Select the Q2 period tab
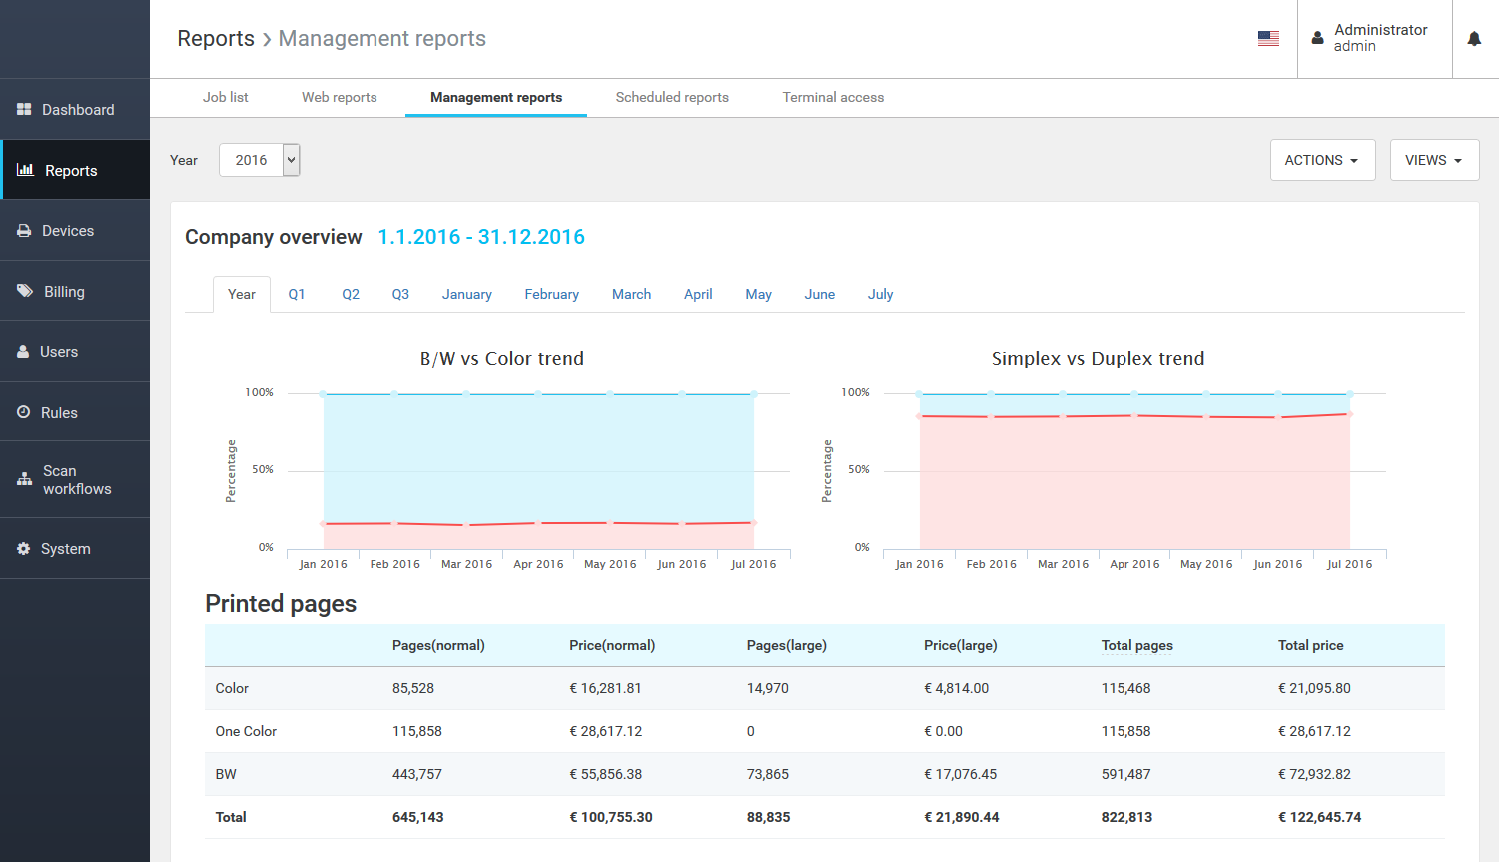Screen dimensions: 1499x862 coord(351,295)
